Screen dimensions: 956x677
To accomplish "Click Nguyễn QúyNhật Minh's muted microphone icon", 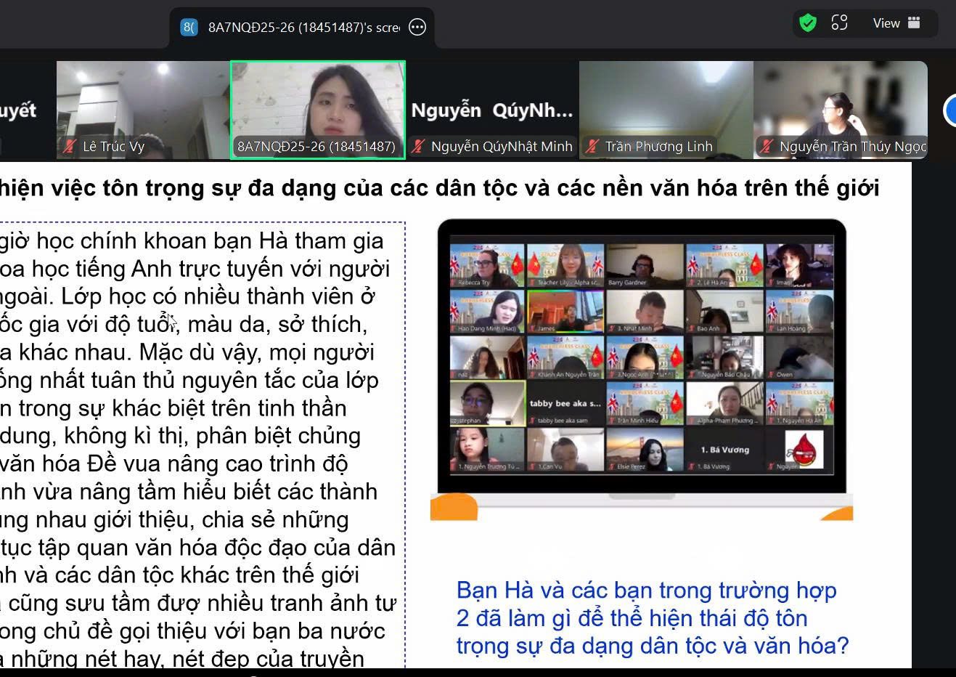I will coord(418,147).
